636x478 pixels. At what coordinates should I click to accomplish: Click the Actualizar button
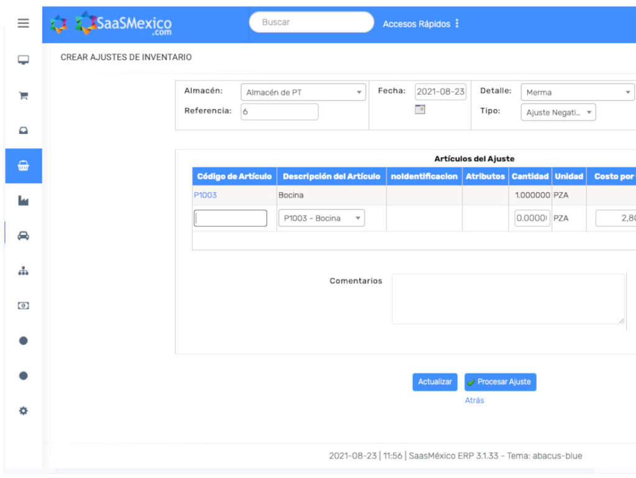(x=435, y=382)
